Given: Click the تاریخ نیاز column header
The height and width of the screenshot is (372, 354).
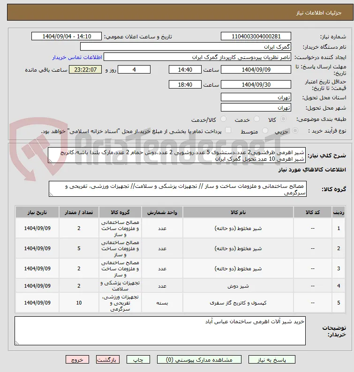Looking at the screenshot, I should coord(38,212).
